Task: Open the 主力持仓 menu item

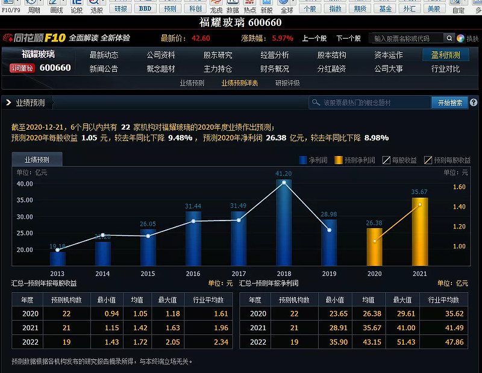Action: tap(218, 69)
